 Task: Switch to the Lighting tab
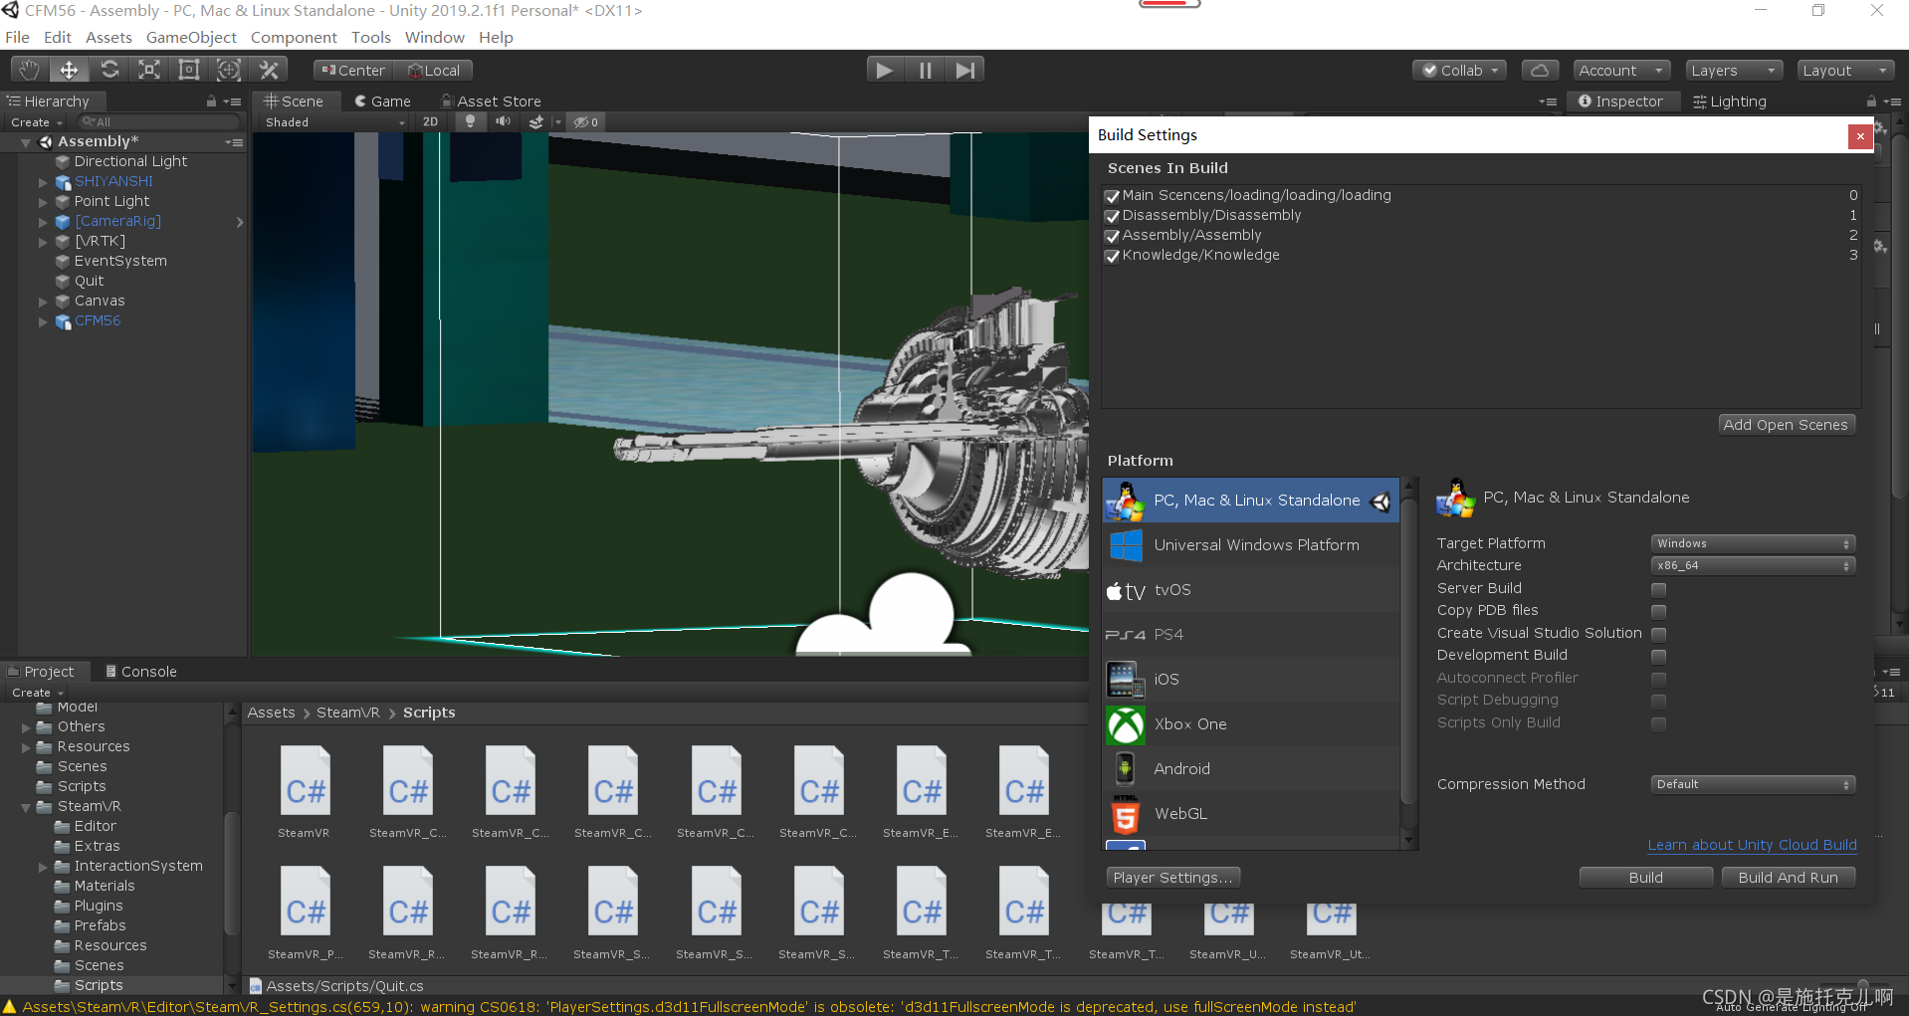coord(1730,102)
